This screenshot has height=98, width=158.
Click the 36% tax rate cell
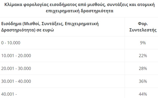(x=143, y=81)
